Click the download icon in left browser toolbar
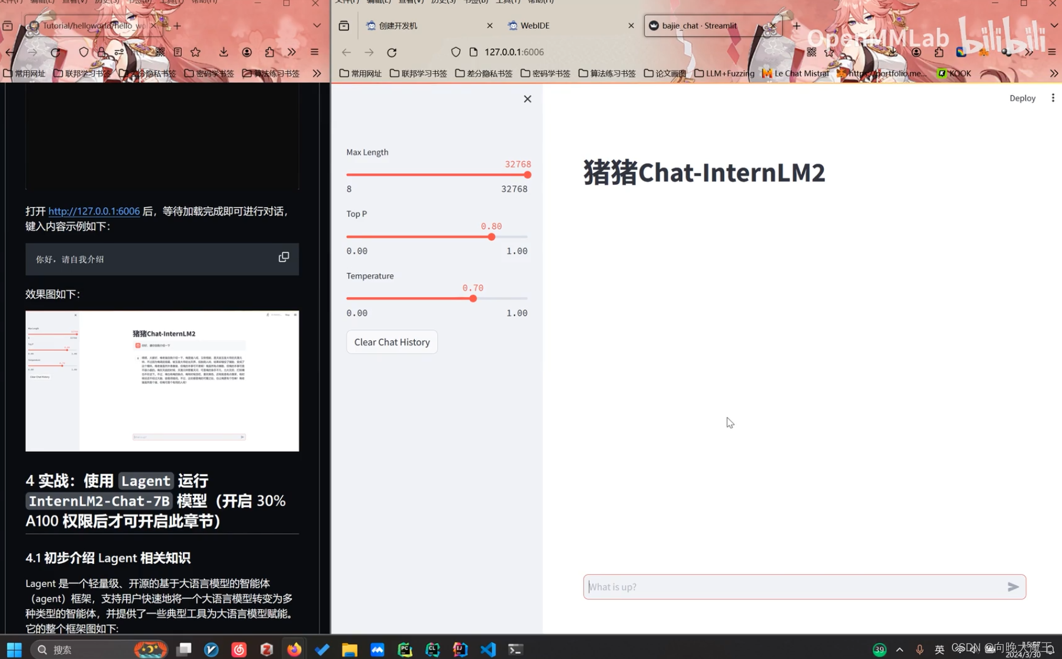 224,52
